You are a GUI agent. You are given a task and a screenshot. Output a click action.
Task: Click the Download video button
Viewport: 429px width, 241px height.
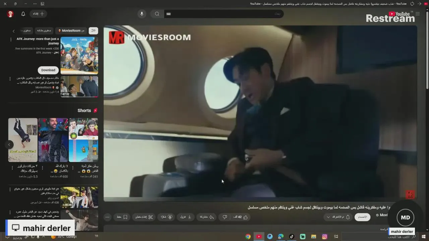186,217
